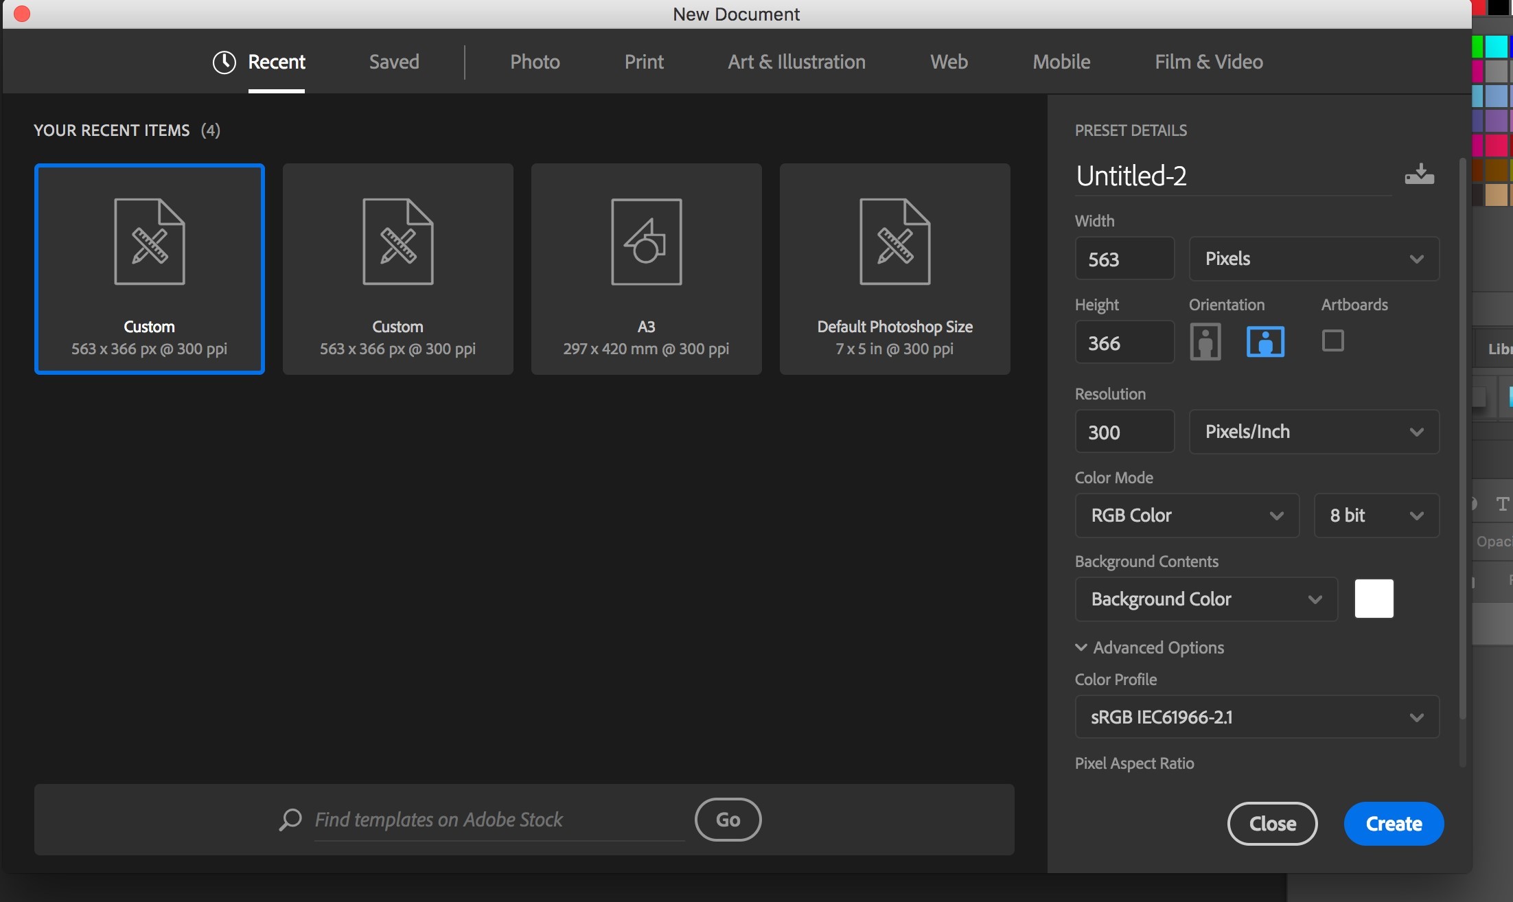Click the clock icon beside Recent
Viewport: 1513px width, 902px height.
click(x=224, y=62)
